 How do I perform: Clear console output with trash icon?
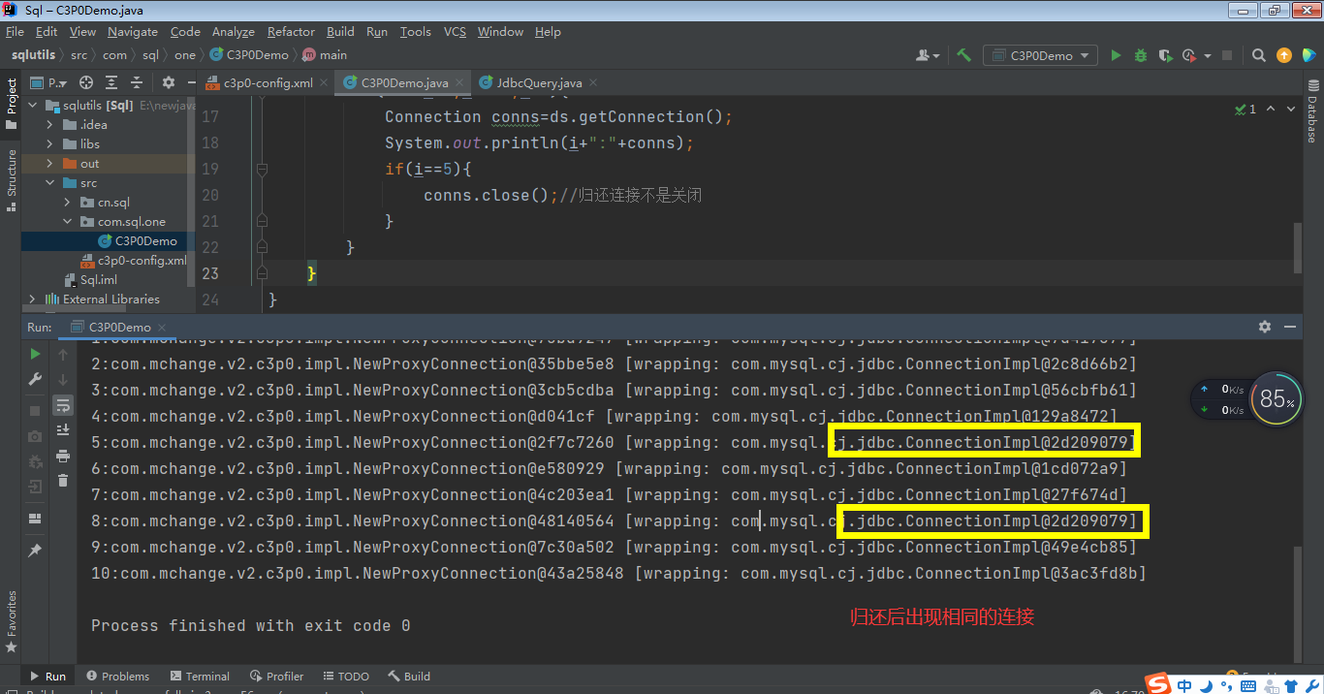(63, 481)
